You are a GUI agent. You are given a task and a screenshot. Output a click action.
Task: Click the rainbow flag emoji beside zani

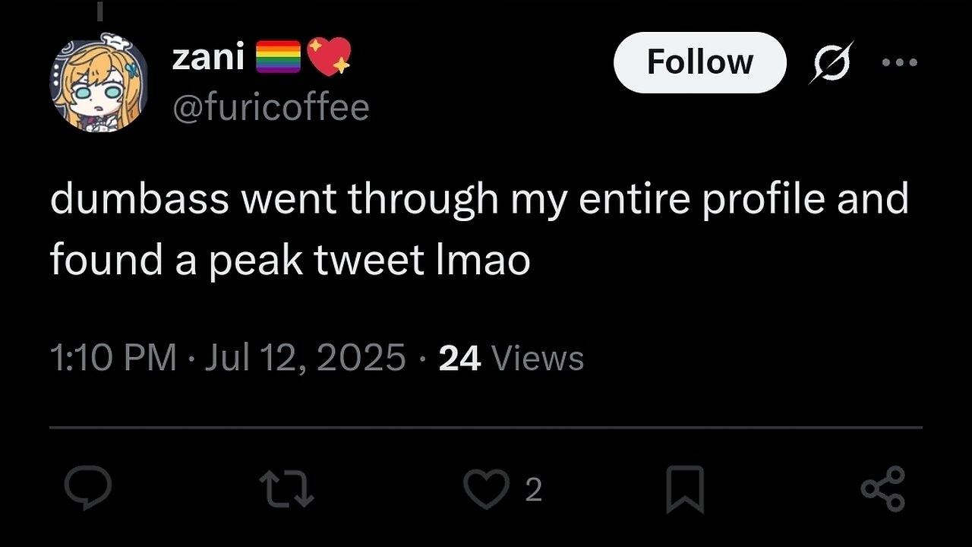(278, 58)
